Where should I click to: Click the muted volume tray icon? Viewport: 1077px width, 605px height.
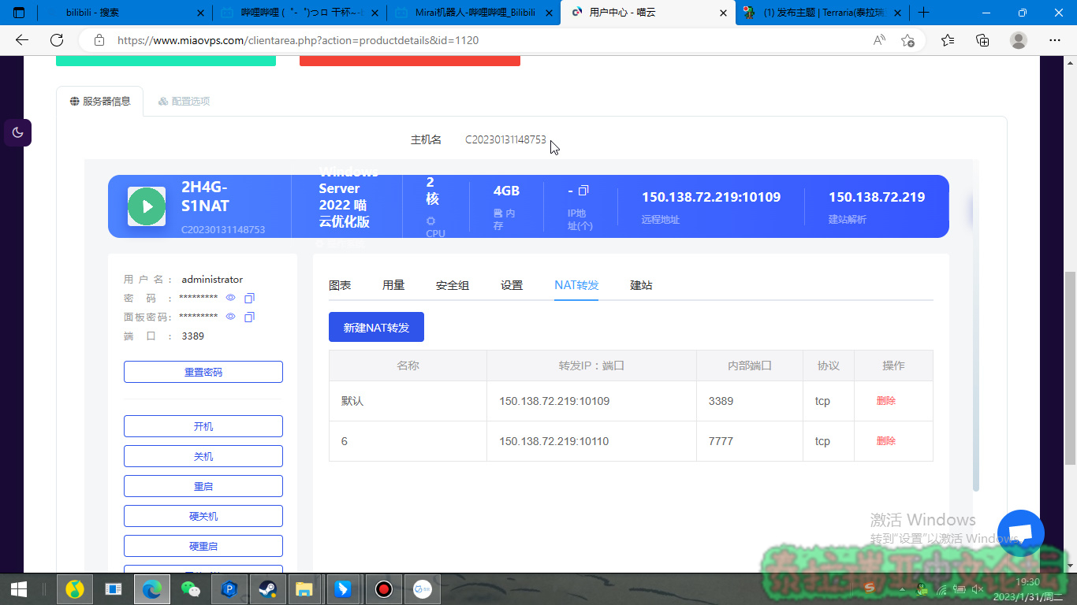(978, 589)
